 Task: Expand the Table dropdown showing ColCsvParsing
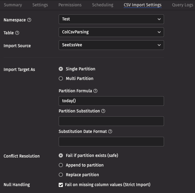click(111, 32)
